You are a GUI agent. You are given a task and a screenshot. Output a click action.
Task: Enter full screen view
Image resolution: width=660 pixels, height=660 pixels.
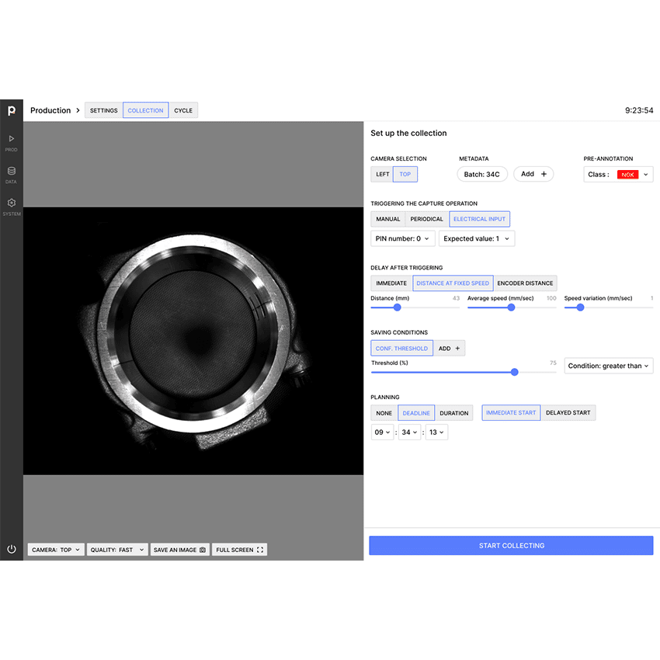tap(240, 550)
